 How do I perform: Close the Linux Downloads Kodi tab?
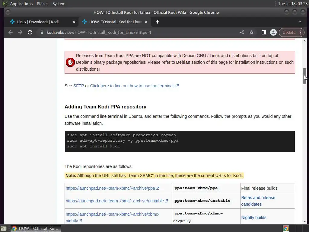point(74,22)
